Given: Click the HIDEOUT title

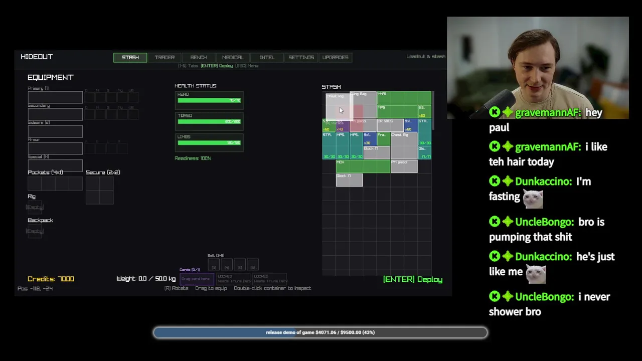Looking at the screenshot, I should click(x=37, y=57).
